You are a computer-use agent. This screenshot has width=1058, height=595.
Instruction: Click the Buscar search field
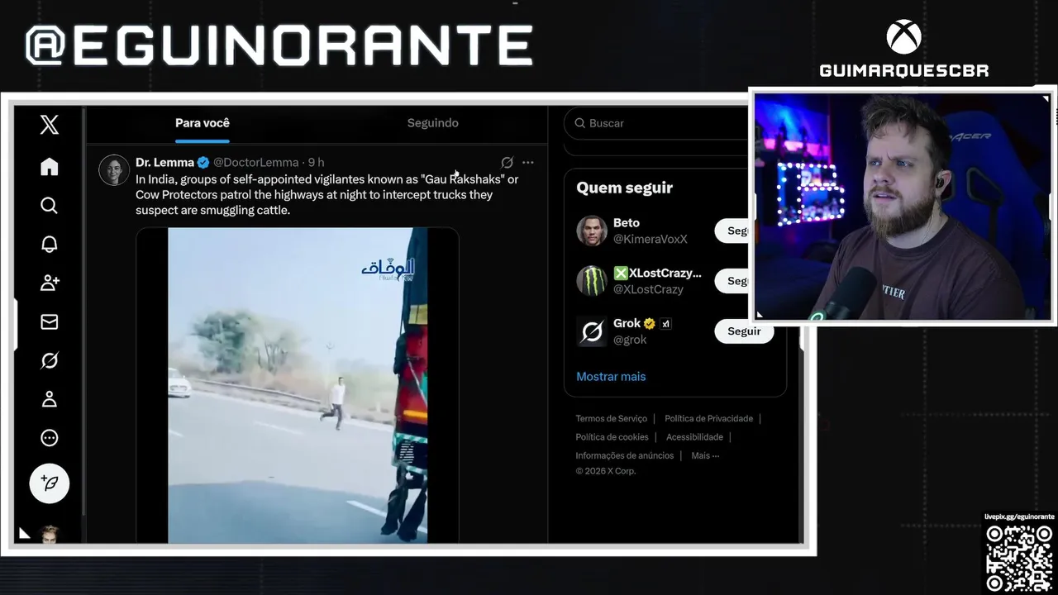tap(657, 123)
